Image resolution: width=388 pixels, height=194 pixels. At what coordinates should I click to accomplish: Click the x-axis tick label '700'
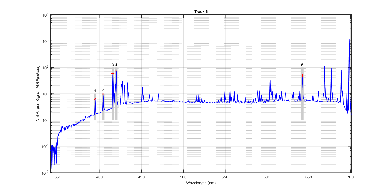[350, 177]
